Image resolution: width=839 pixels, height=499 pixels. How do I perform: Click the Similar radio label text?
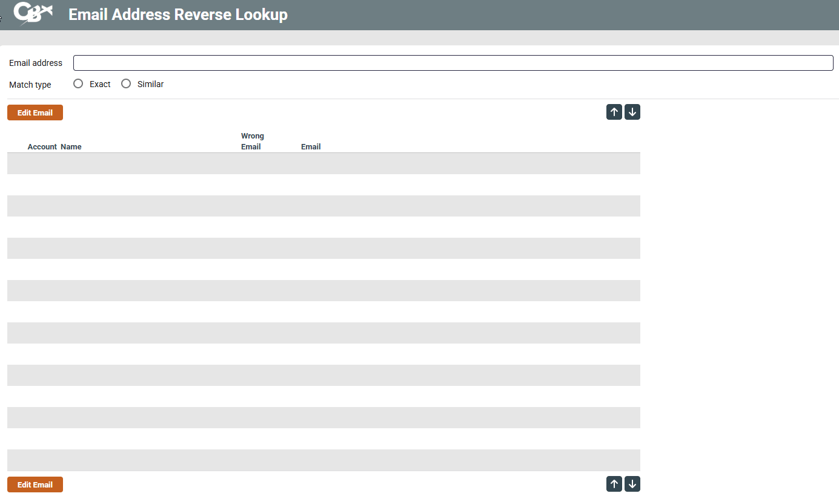click(150, 84)
